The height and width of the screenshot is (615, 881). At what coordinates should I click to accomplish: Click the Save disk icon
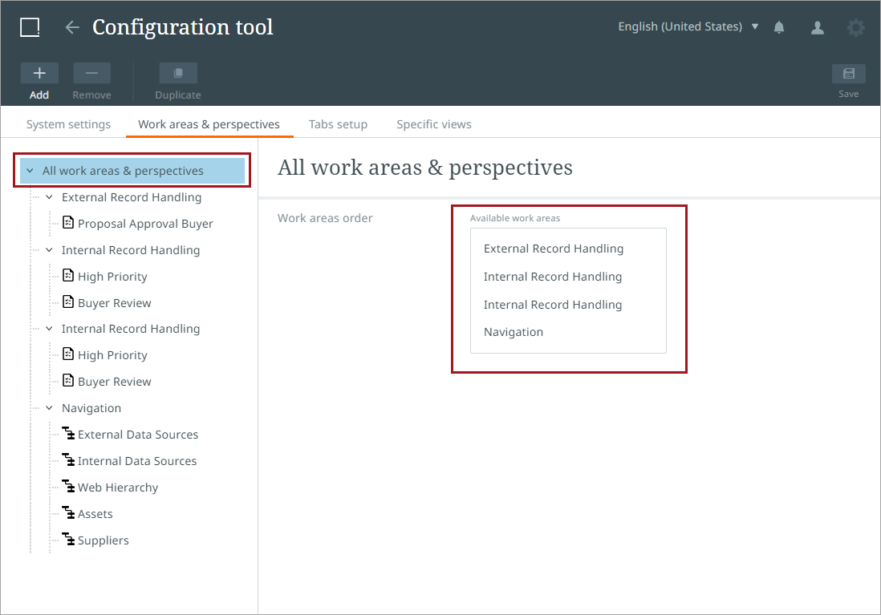pyautogui.click(x=848, y=75)
